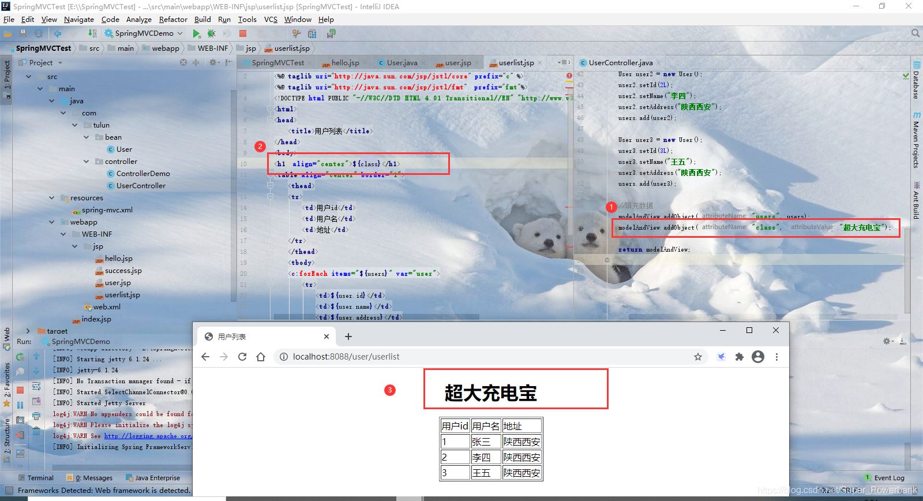Toggle soft-wrap in the Run console
Image resolution: width=923 pixels, height=501 pixels.
point(36,386)
